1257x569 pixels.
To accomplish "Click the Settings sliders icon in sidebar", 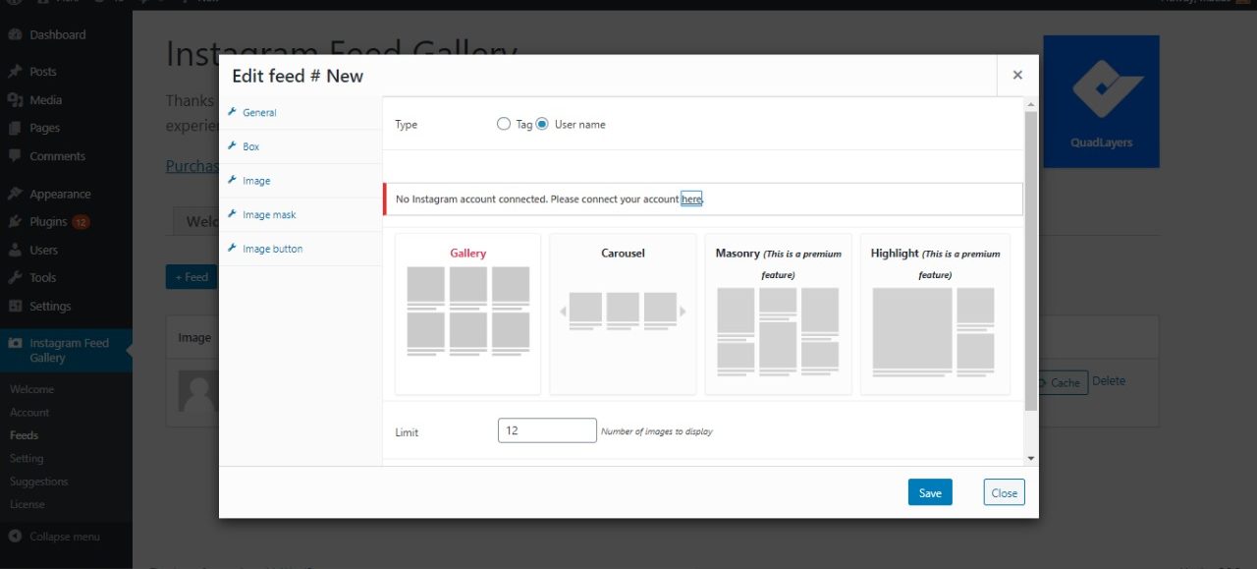I will tap(15, 307).
